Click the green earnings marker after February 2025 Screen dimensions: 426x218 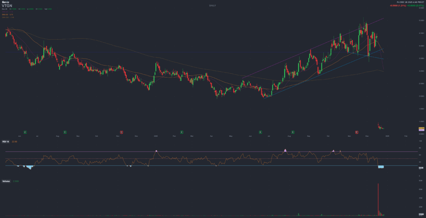pyautogui.click(x=181, y=132)
